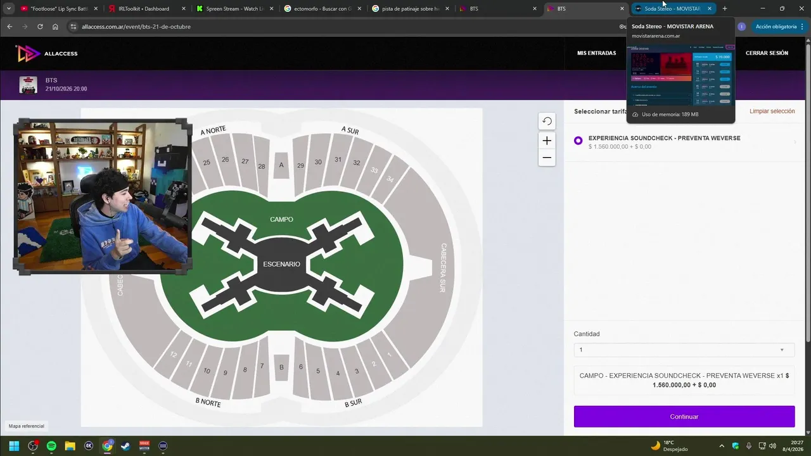Select section 6 on the map
811x456 pixels.
[x=300, y=367]
